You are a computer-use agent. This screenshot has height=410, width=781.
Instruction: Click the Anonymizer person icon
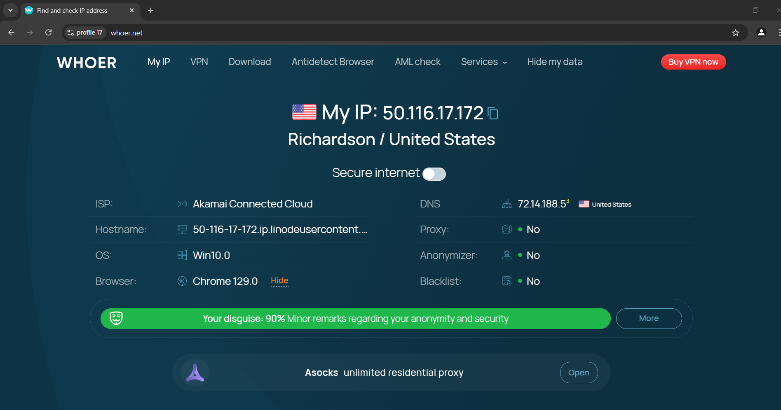click(x=507, y=255)
